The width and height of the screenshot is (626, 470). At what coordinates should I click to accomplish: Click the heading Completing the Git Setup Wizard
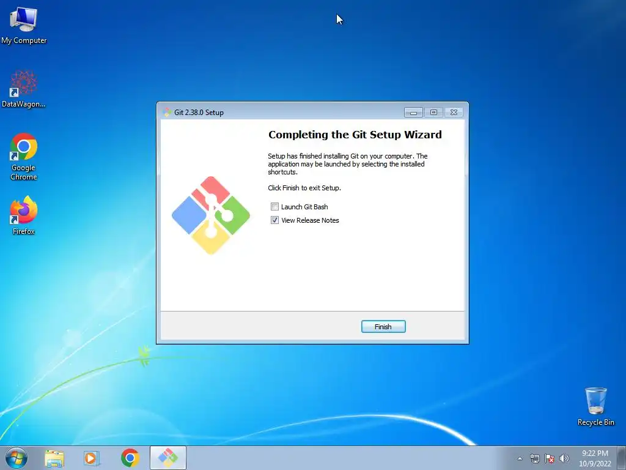355,135
